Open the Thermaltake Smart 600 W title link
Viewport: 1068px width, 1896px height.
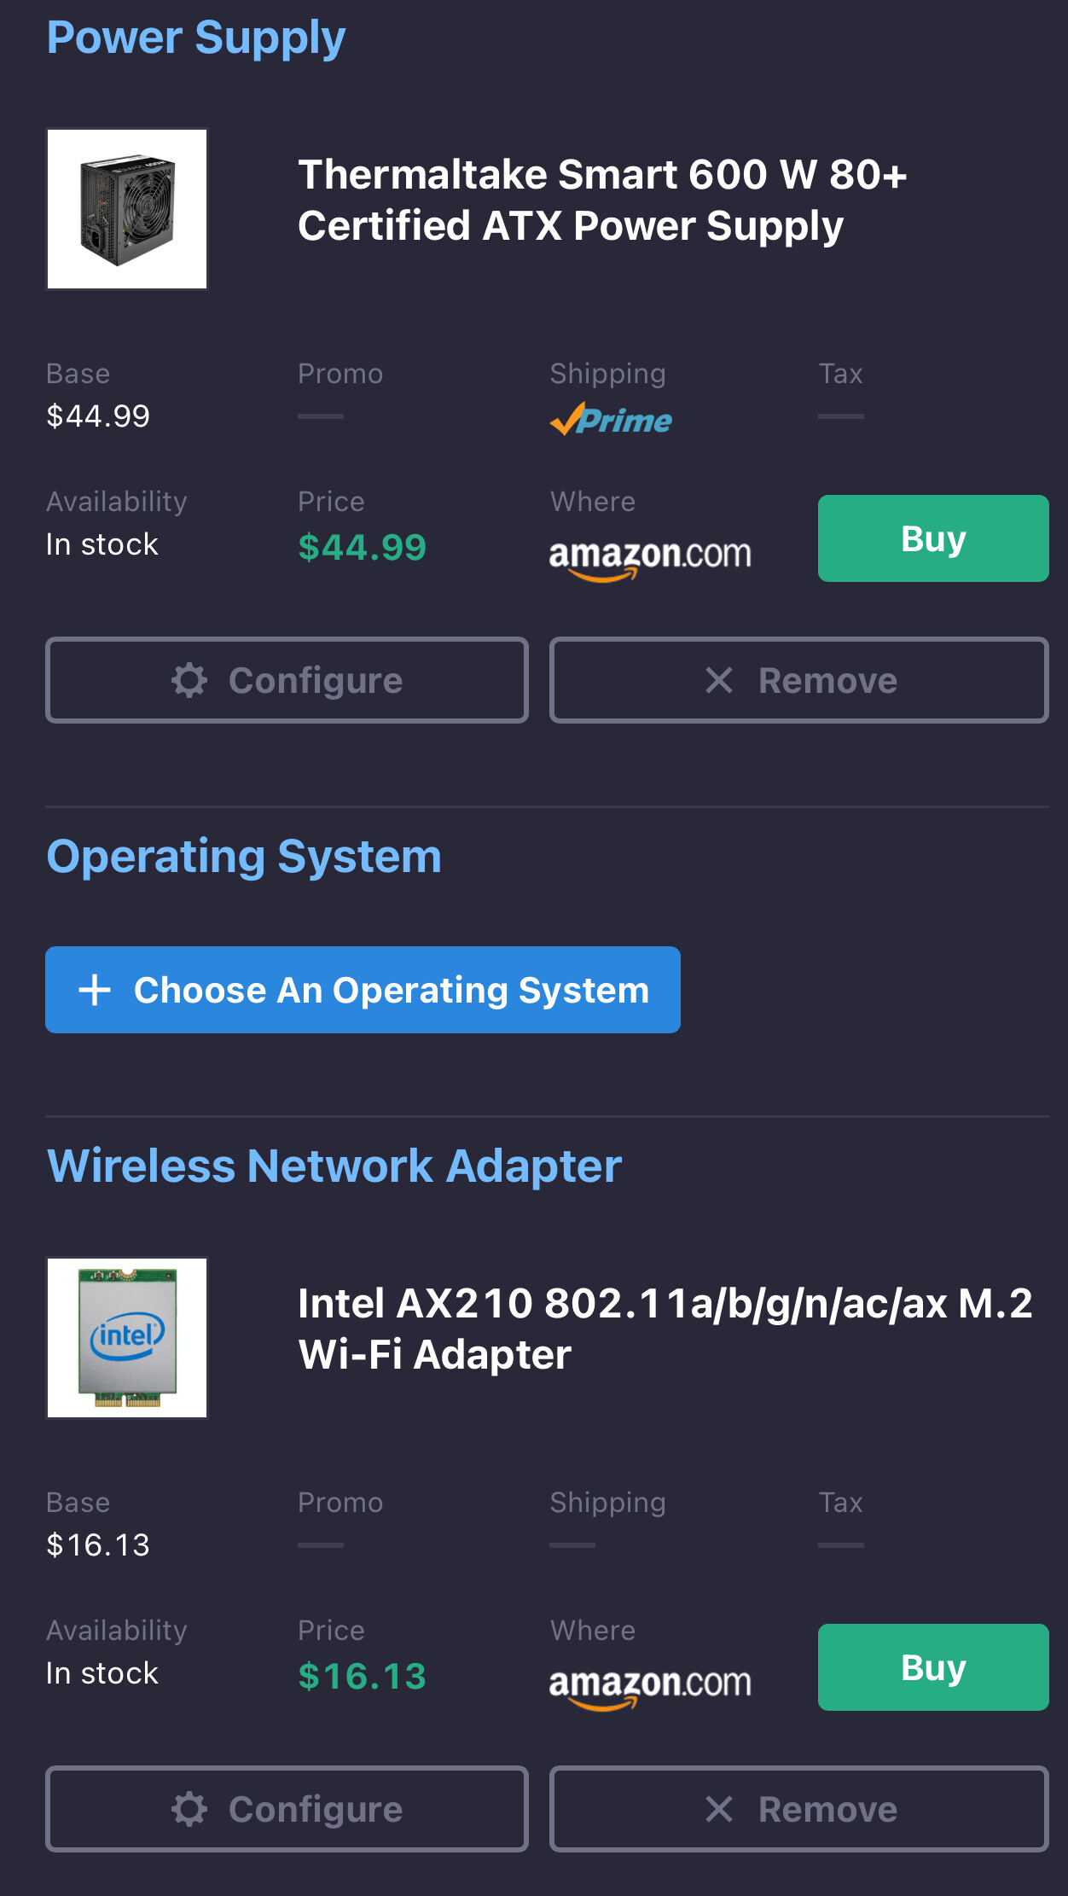point(601,201)
